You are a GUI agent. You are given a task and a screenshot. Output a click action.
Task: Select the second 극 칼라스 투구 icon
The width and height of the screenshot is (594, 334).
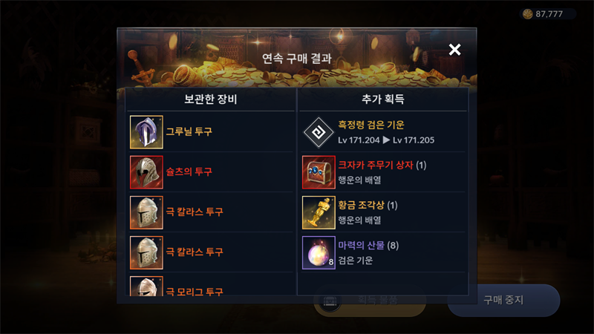146,252
